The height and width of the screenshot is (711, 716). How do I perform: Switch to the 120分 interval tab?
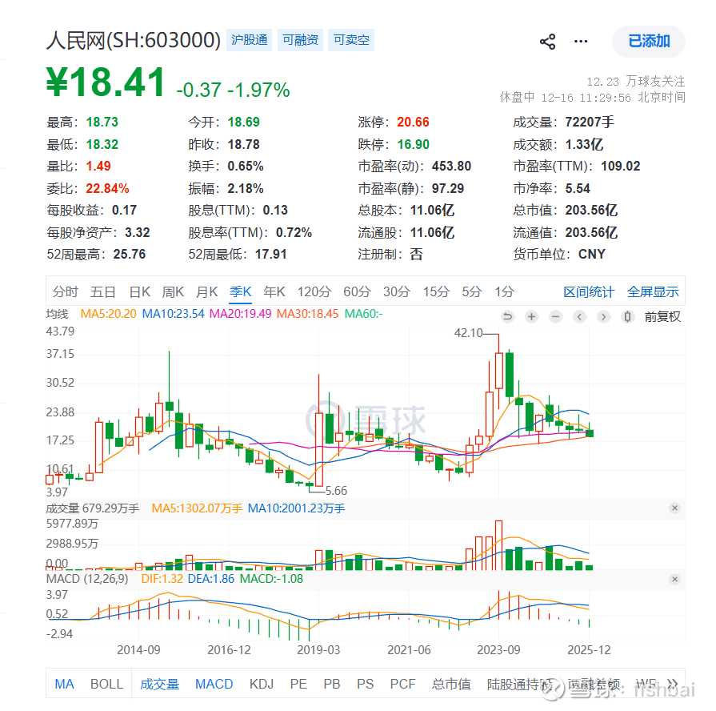[314, 291]
